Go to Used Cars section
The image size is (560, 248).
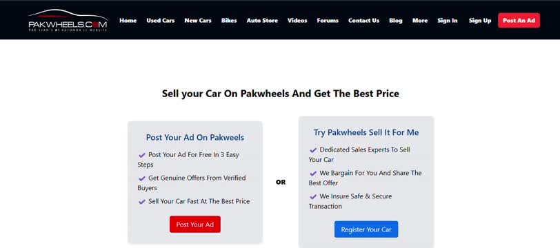[161, 21]
